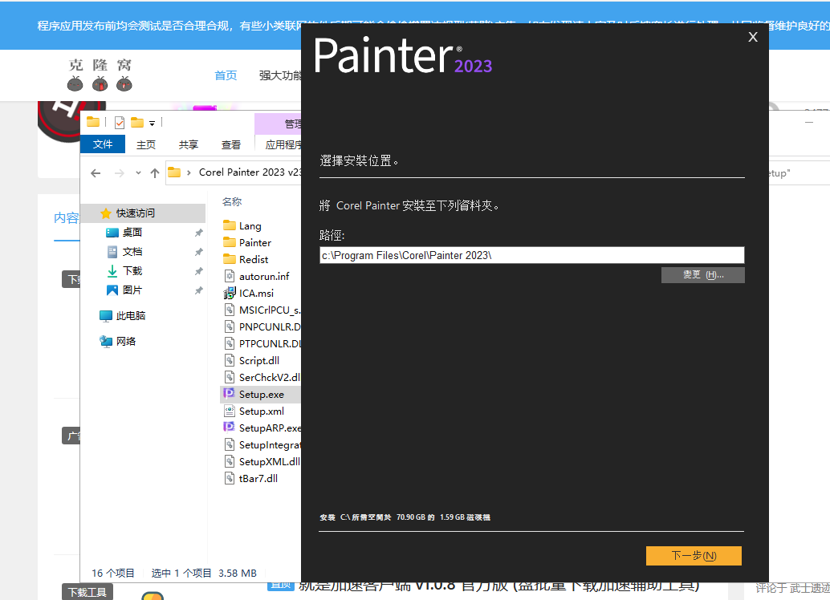Click the 克隆窝 site logo

(100, 75)
